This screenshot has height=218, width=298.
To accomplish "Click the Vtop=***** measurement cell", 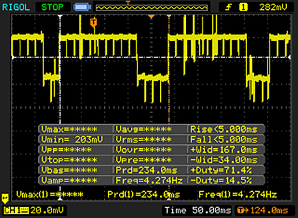I will [75, 160].
